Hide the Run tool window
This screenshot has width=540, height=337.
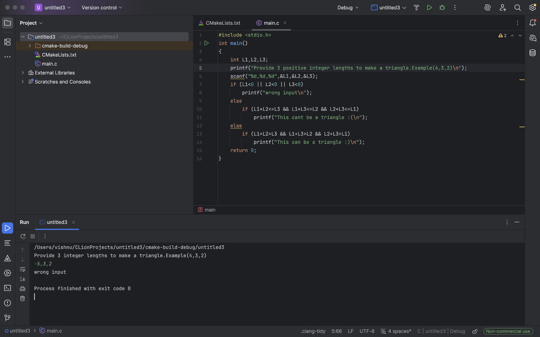pos(517,222)
